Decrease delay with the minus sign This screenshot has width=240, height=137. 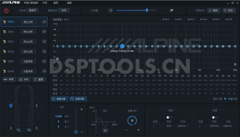(x=82, y=132)
